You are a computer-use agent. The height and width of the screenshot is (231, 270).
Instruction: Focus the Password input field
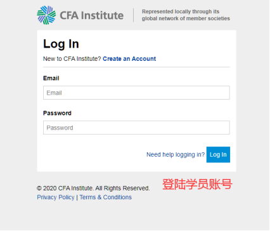click(x=136, y=128)
